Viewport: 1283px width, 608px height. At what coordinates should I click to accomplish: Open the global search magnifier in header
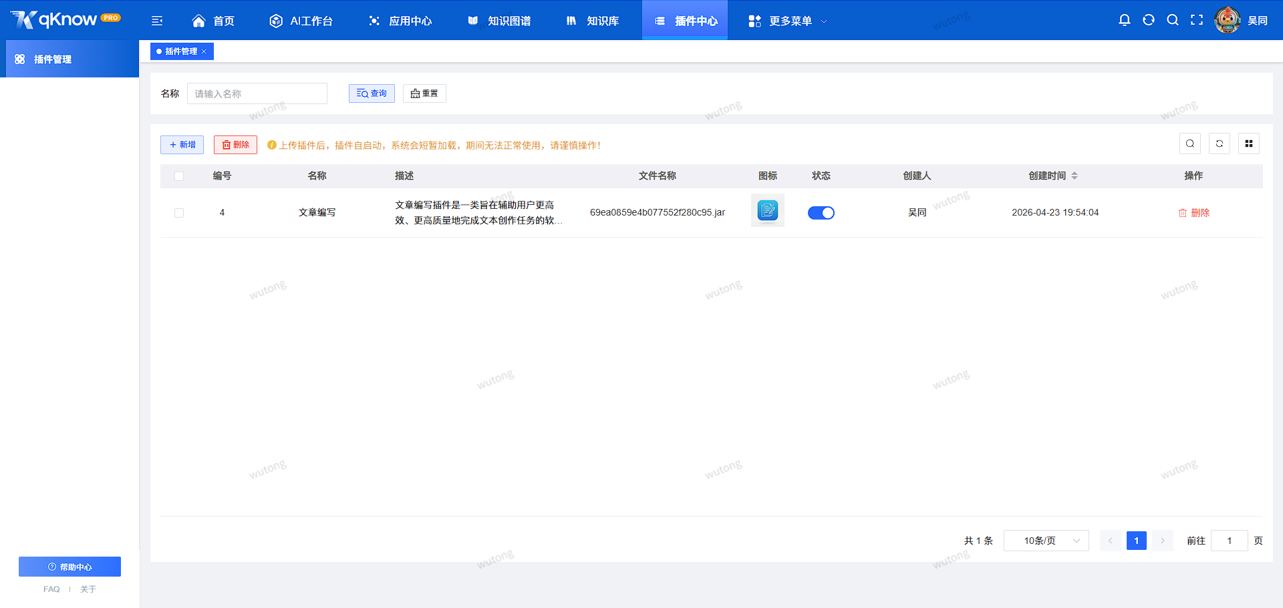coord(1173,20)
